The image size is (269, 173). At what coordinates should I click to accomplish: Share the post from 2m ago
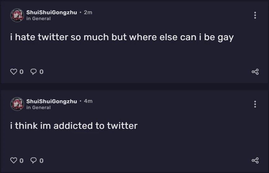pyautogui.click(x=255, y=72)
